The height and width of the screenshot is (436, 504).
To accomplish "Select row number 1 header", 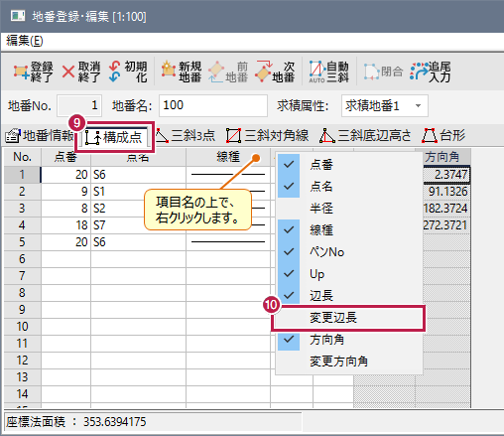I will click(x=23, y=175).
